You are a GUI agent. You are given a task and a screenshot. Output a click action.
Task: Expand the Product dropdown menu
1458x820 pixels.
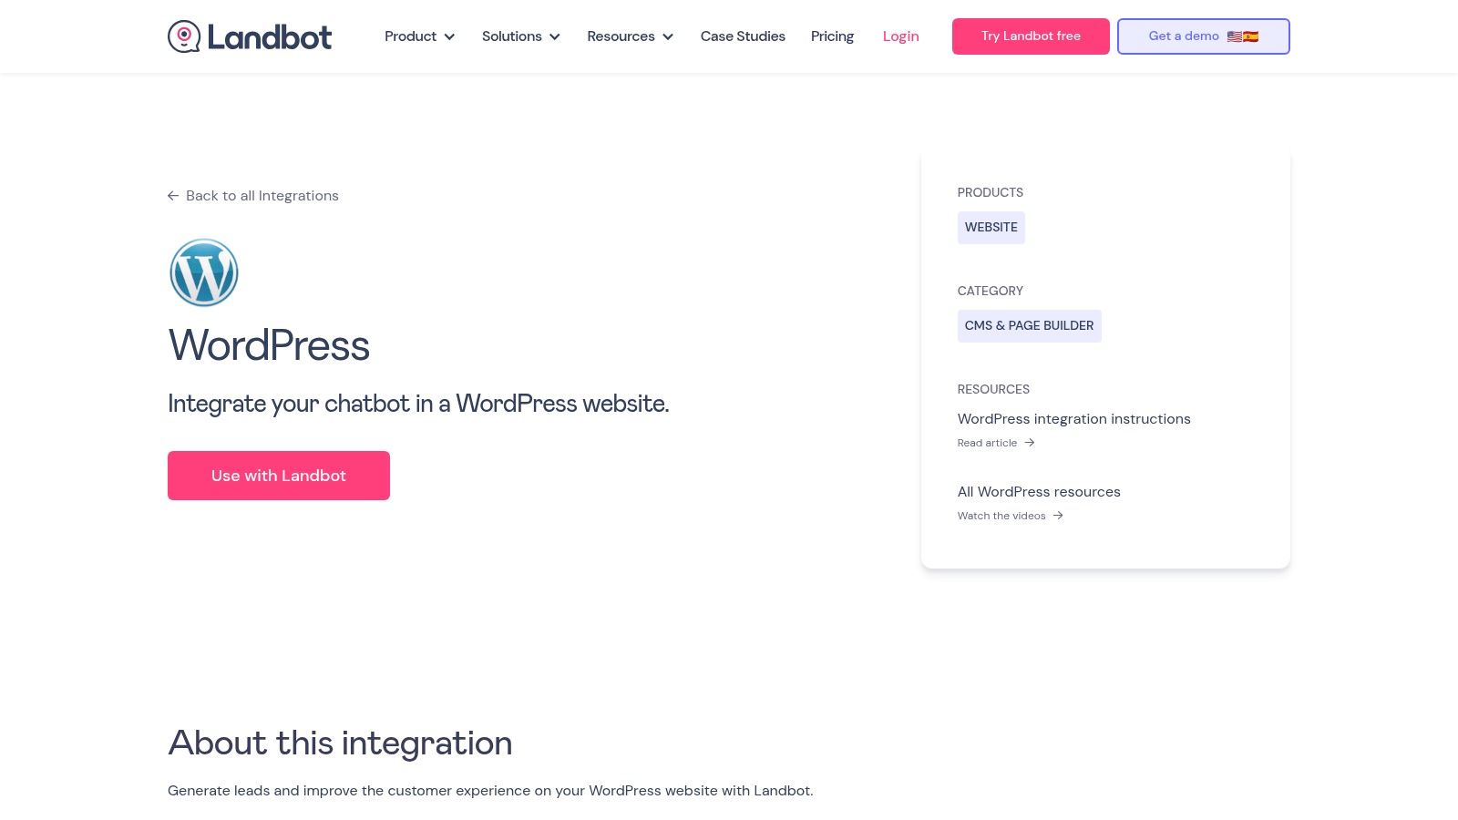[x=420, y=36]
